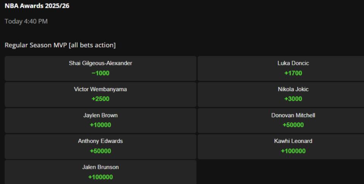This screenshot has height=184, width=364.
Task: Click the +3000 odds for Jokic
Action: click(x=293, y=99)
